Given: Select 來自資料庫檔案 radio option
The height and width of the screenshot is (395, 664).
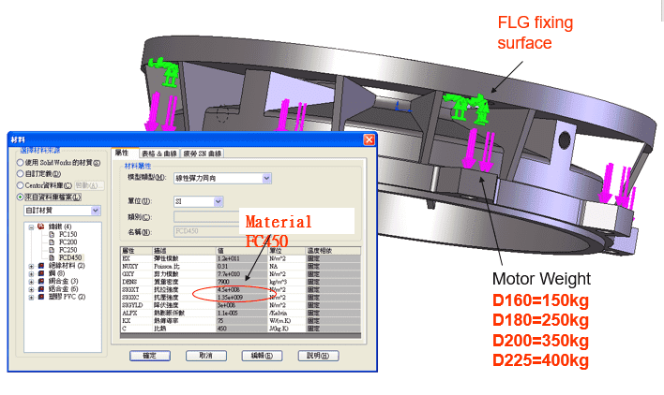Looking at the screenshot, I should click(x=21, y=197).
